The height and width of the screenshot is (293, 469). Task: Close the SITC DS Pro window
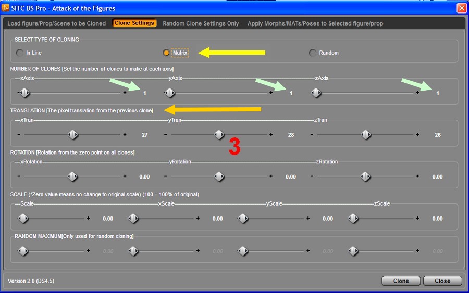462,8
